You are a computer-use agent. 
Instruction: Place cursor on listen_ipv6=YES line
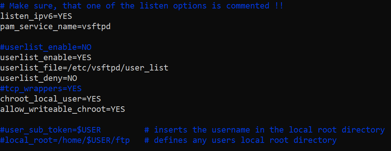pos(36,16)
